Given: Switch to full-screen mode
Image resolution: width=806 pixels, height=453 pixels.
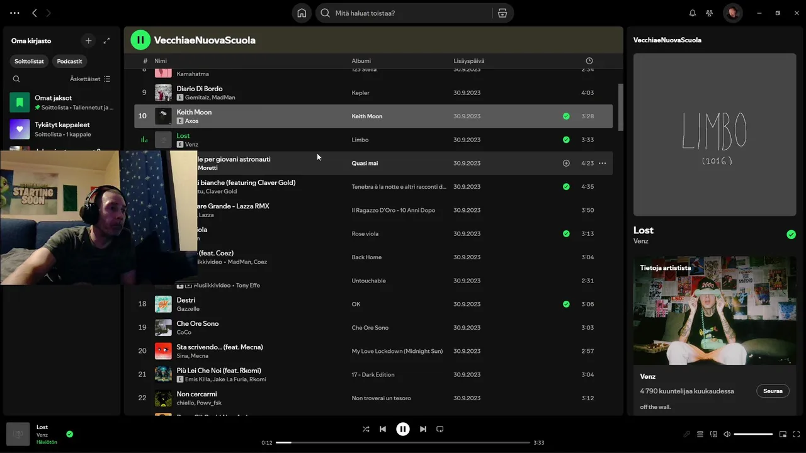Looking at the screenshot, I should [797, 434].
